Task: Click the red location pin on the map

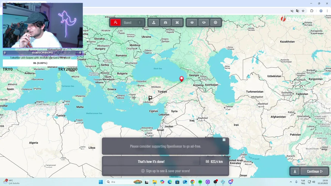Action: [x=182, y=79]
